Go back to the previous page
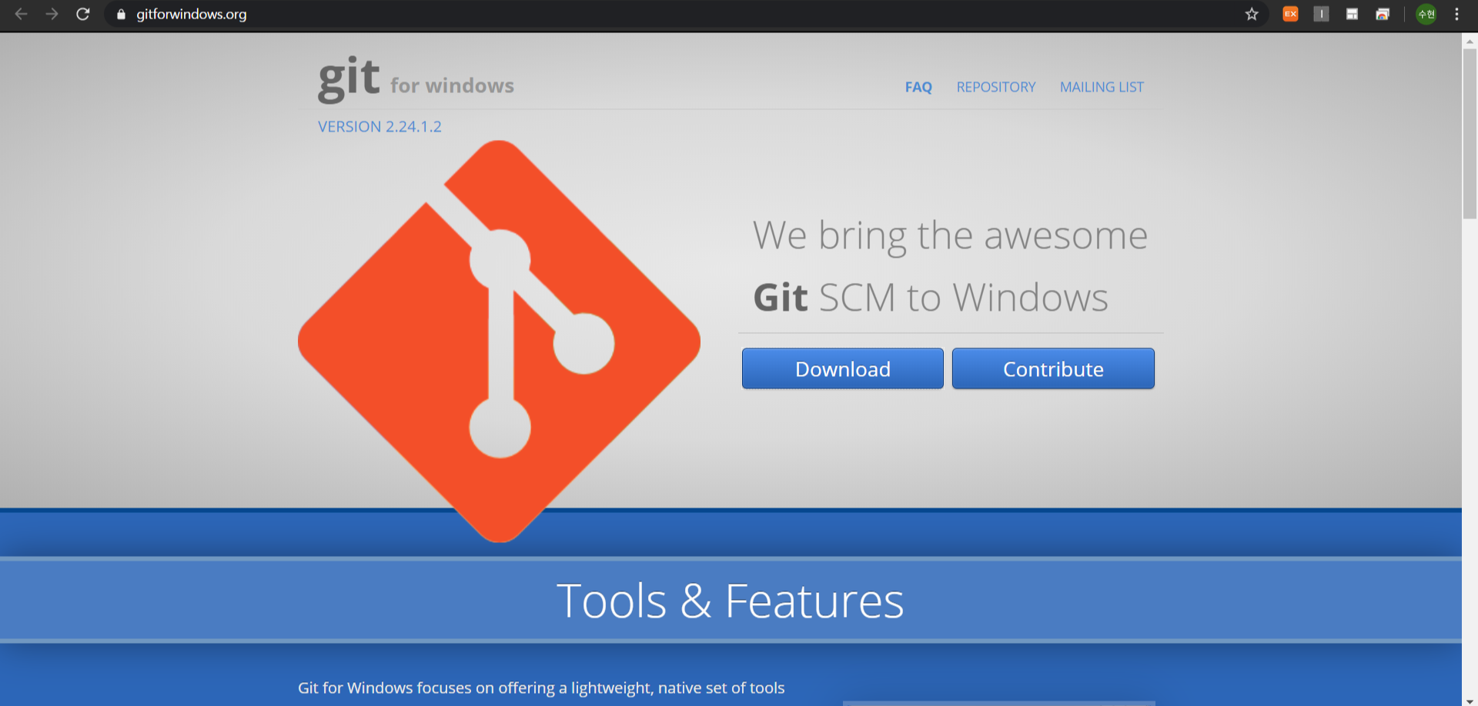This screenshot has width=1478, height=706. (21, 14)
